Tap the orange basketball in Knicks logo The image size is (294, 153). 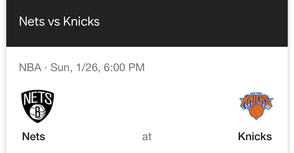click(x=256, y=111)
